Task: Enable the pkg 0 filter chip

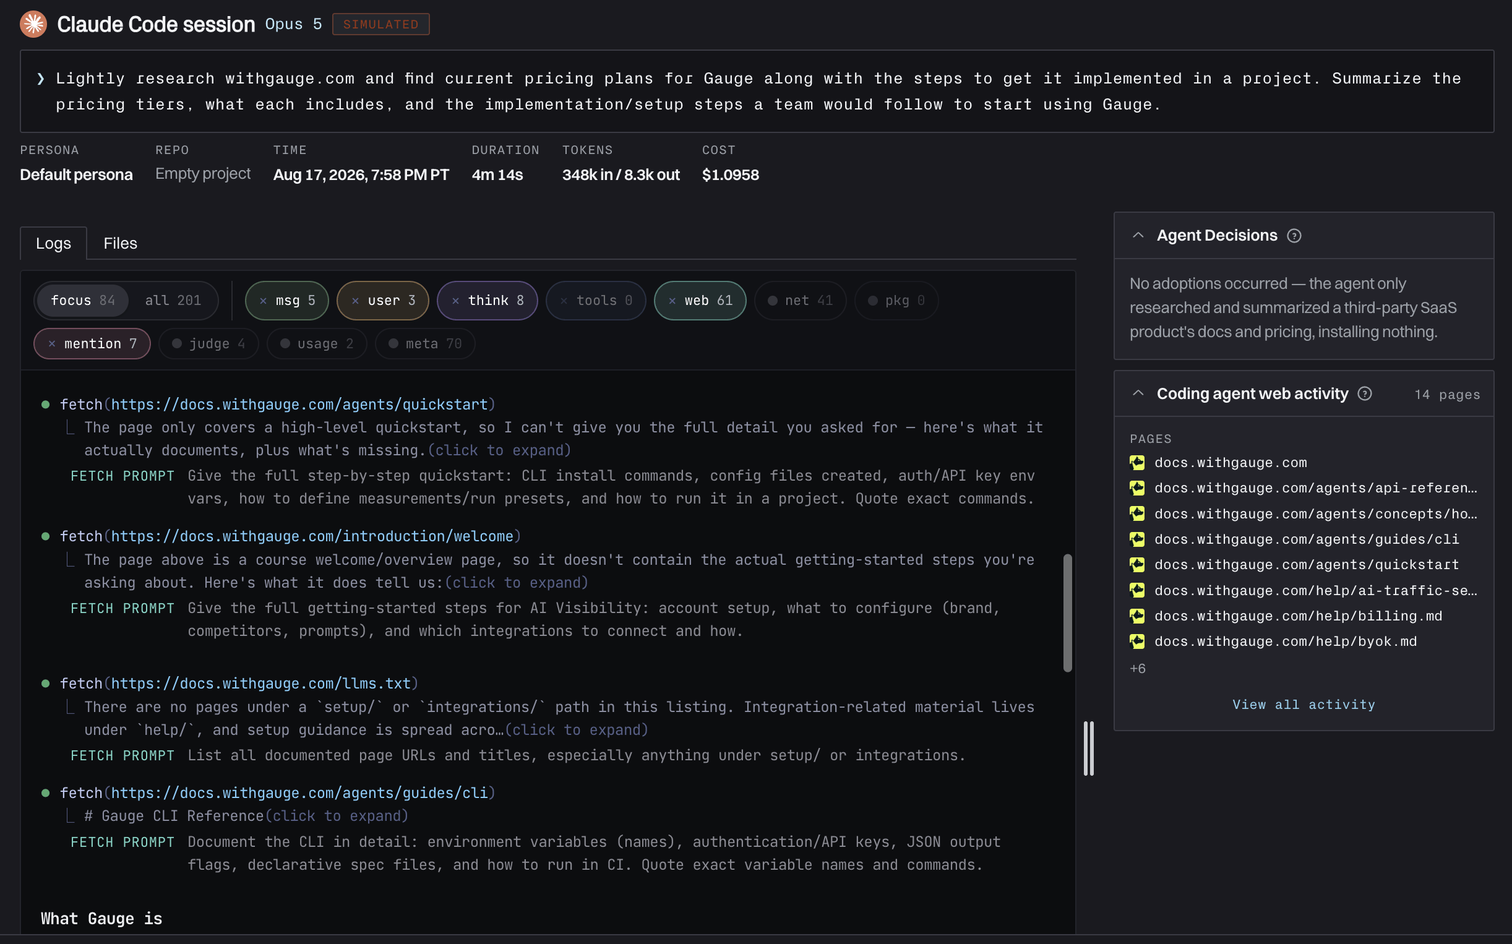Action: 896,301
